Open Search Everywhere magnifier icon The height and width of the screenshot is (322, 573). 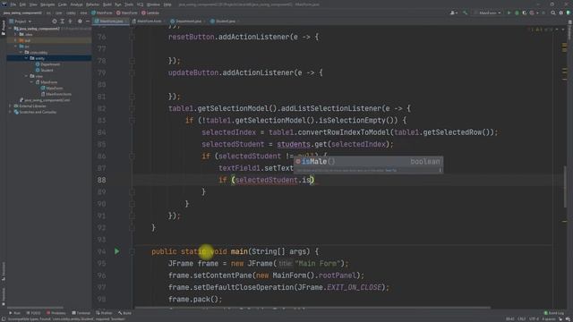point(553,13)
